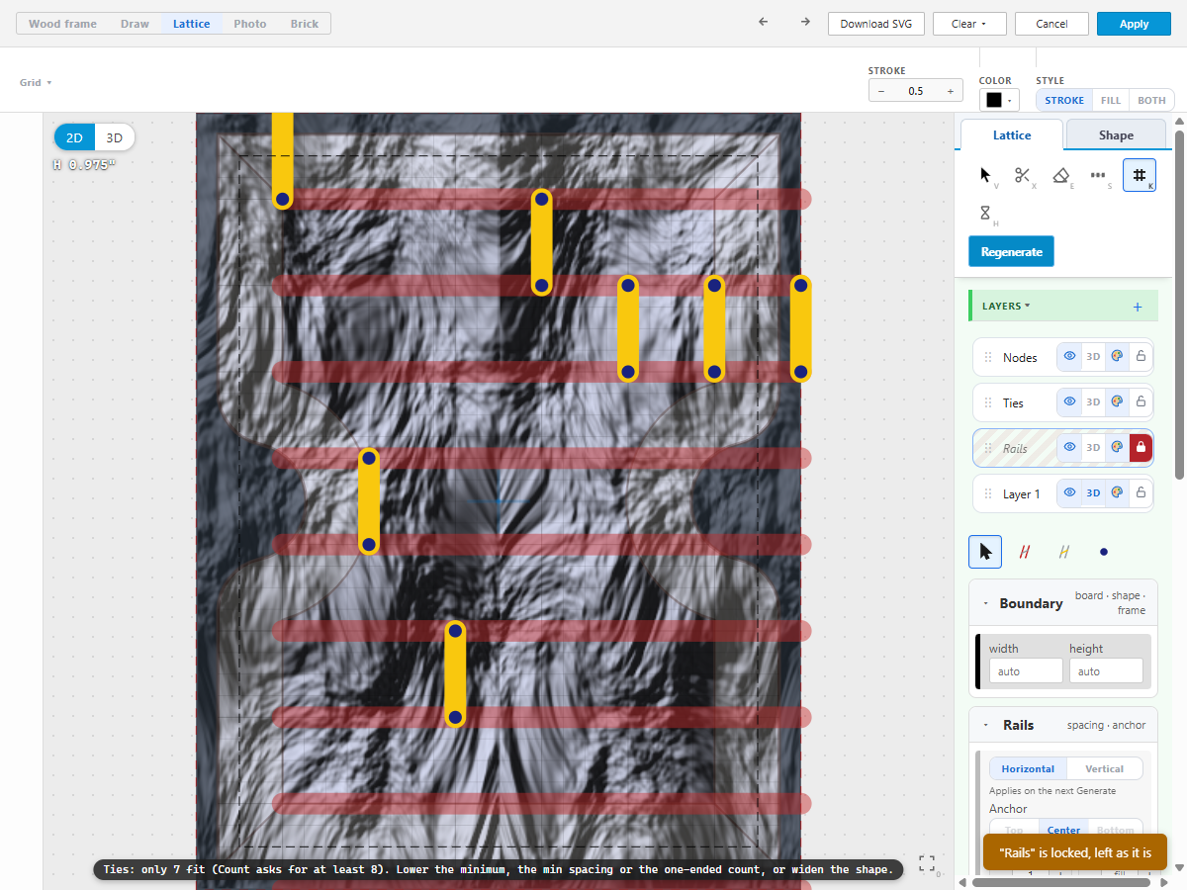Select the eraser tool
The width and height of the screenshot is (1187, 890).
1060,175
